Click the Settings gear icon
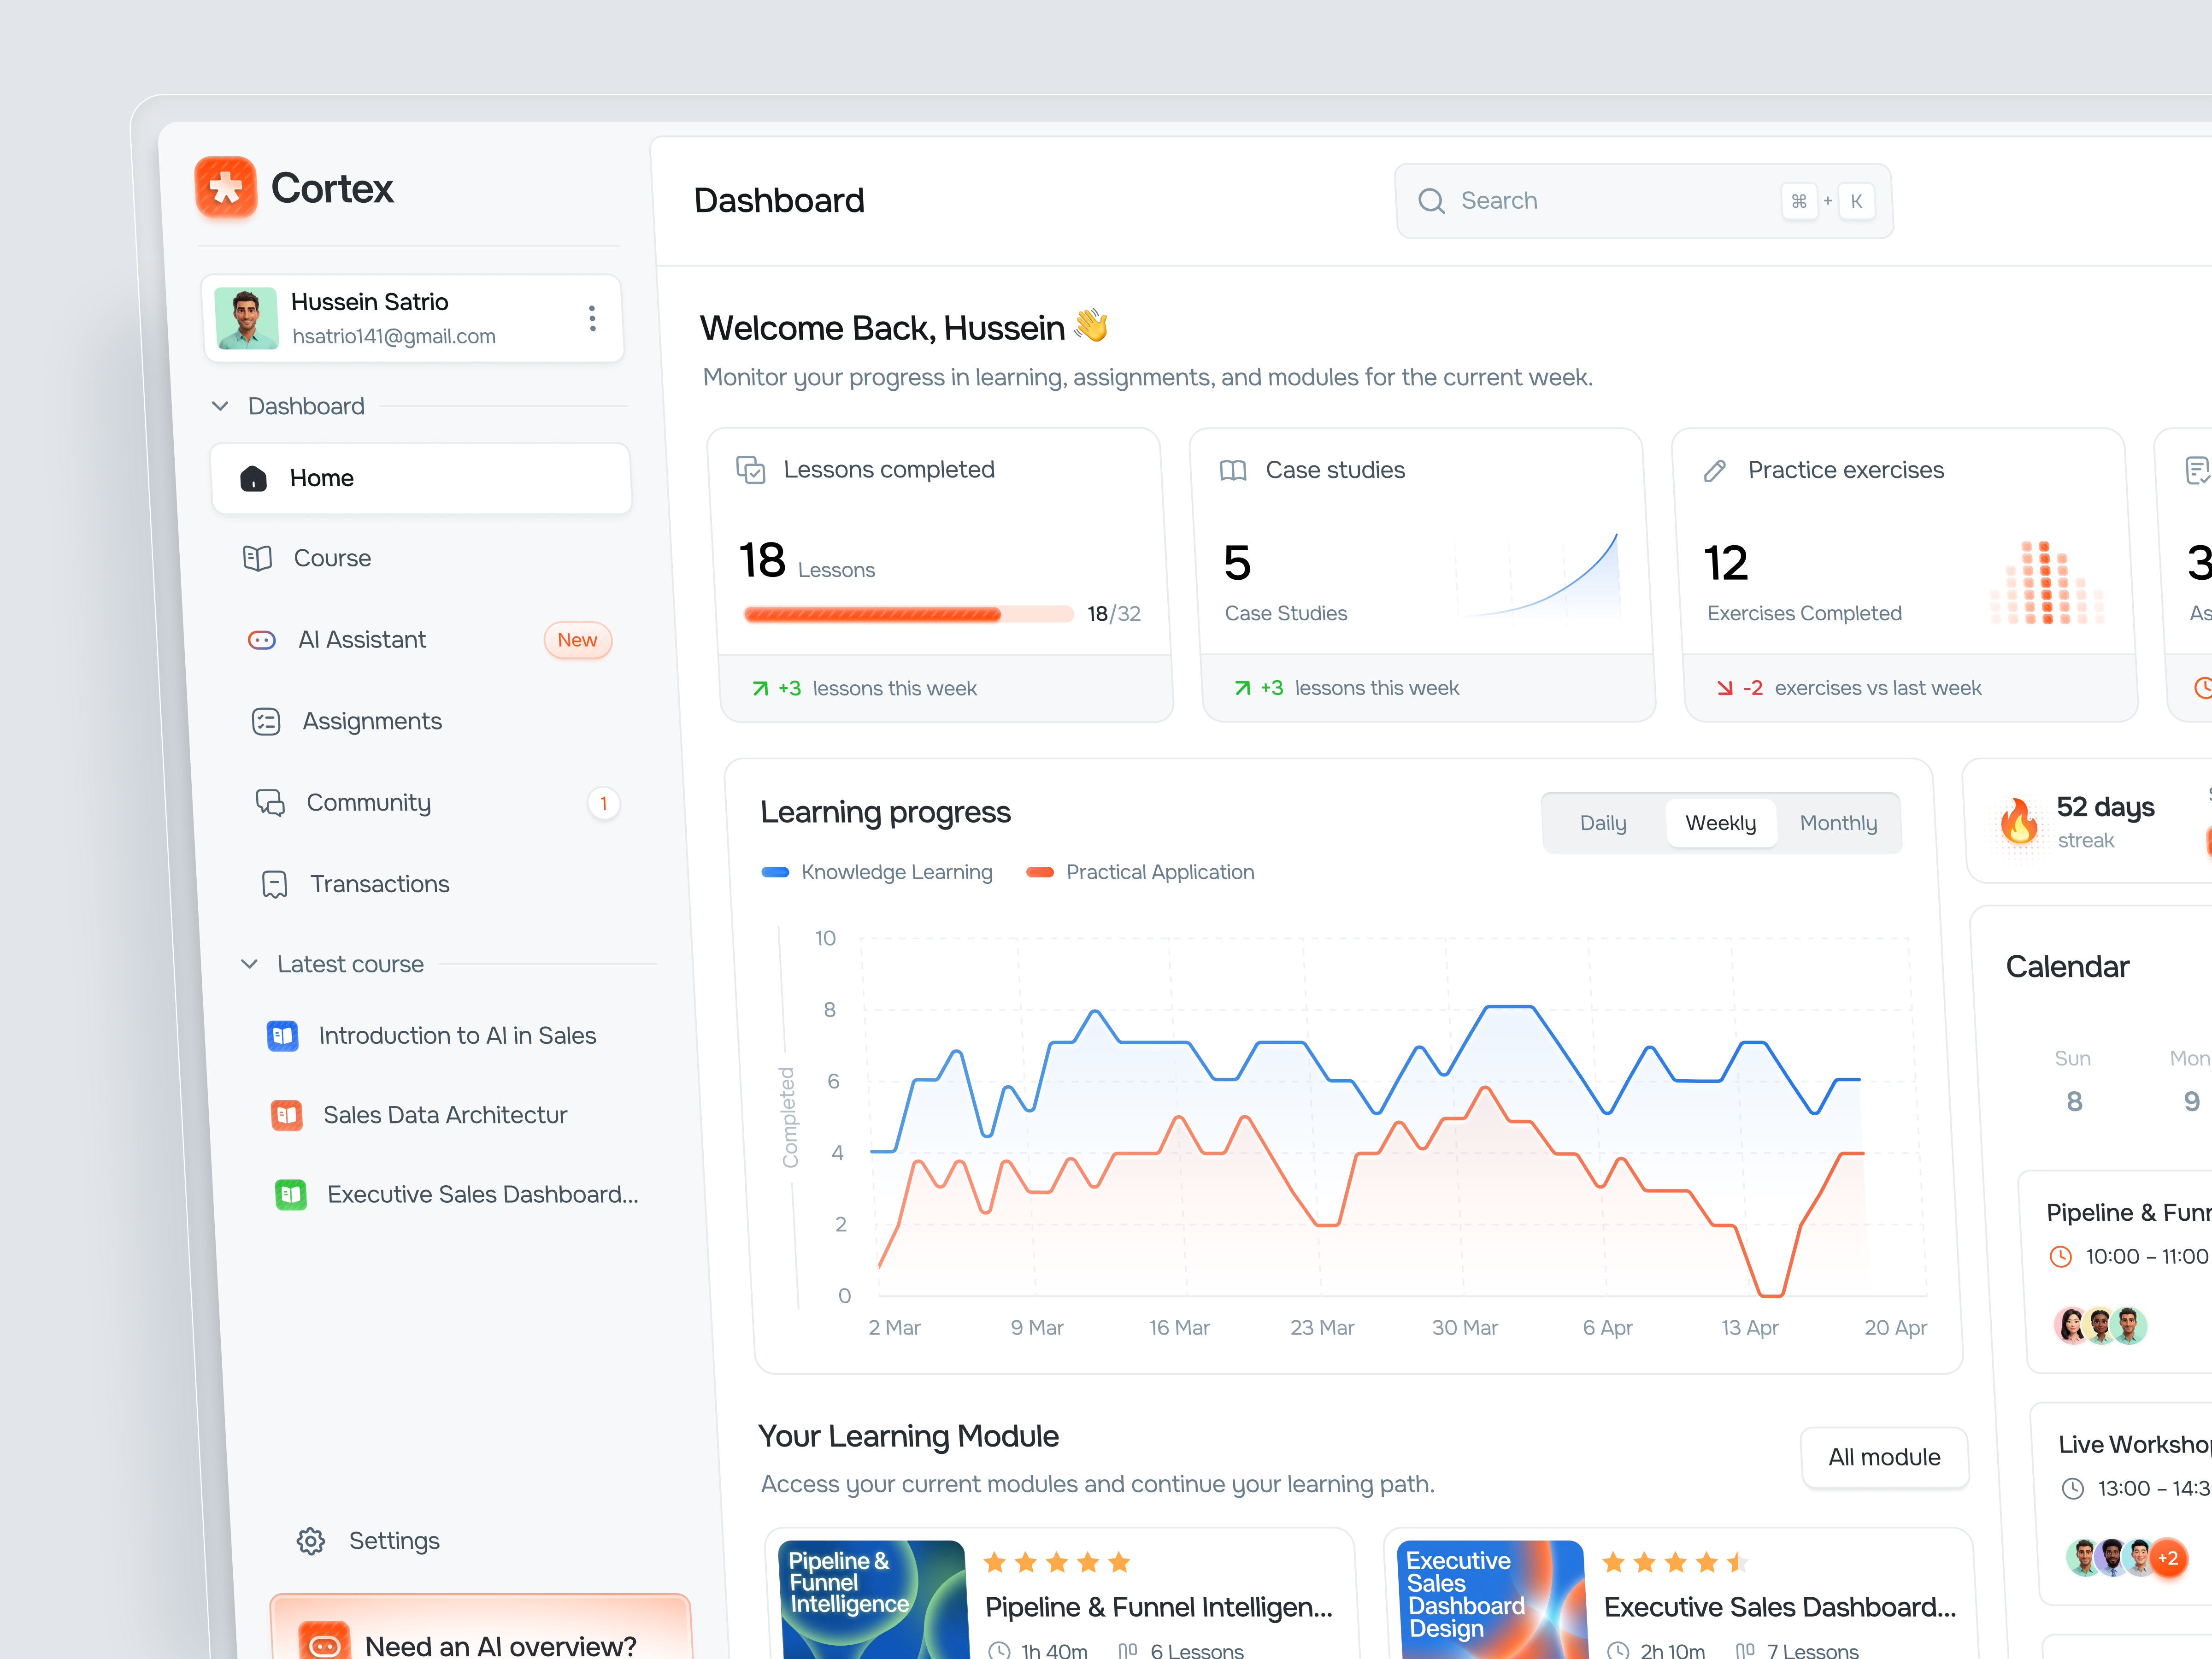The height and width of the screenshot is (1659, 2212). 311,1541
